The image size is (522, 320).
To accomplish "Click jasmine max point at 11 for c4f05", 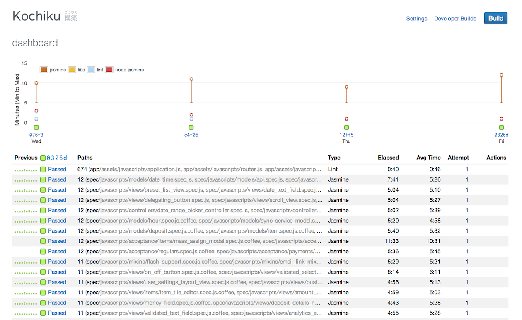I will tap(191, 79).
